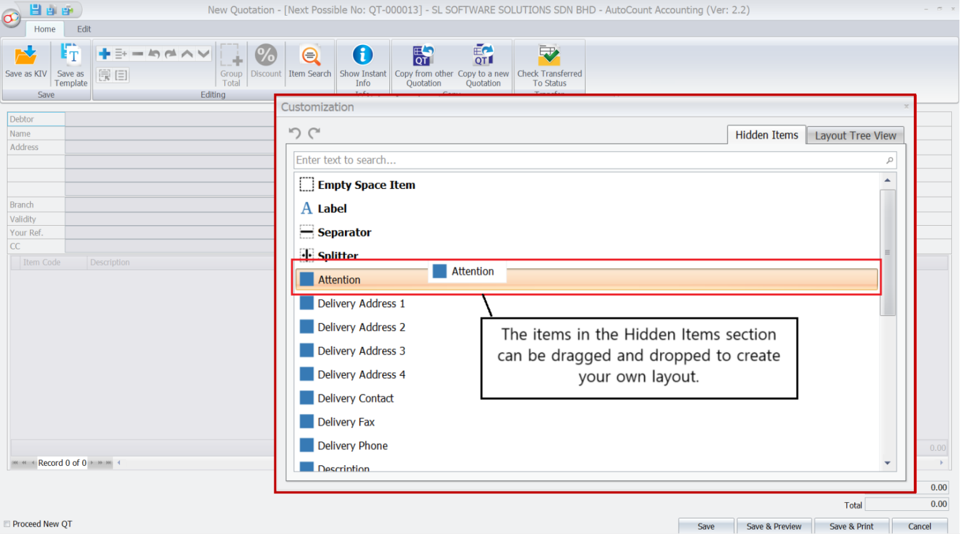The width and height of the screenshot is (960, 534).
Task: Click the hidden items search field
Action: tap(595, 160)
